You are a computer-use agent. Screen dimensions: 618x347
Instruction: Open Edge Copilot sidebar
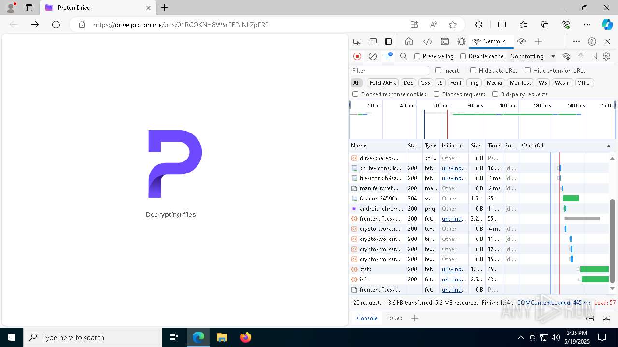click(607, 25)
